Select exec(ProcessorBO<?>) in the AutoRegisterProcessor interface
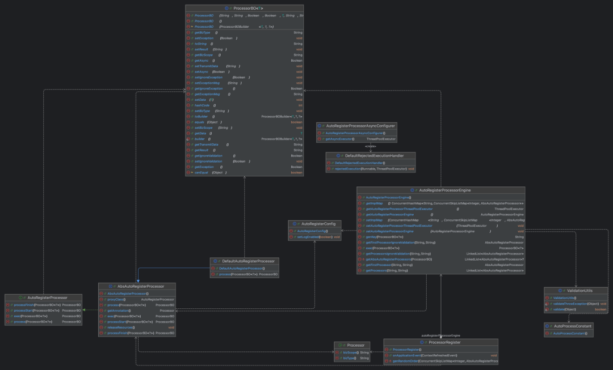Image resolution: width=613 pixels, height=370 pixels. pyautogui.click(x=43, y=316)
